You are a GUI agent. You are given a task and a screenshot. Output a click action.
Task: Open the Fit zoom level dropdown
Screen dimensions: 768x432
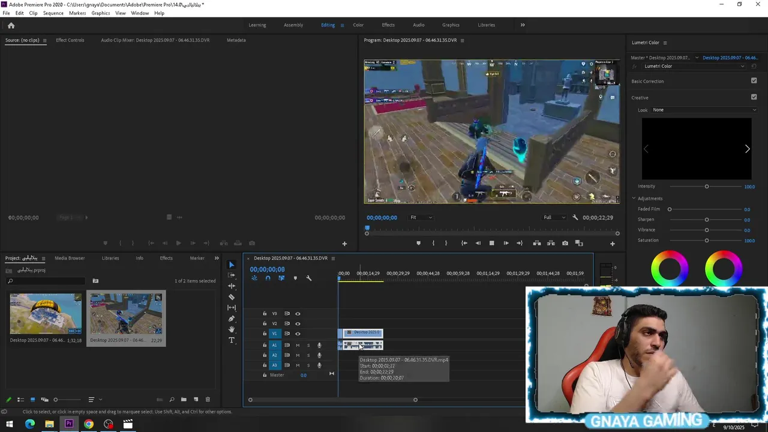point(421,217)
